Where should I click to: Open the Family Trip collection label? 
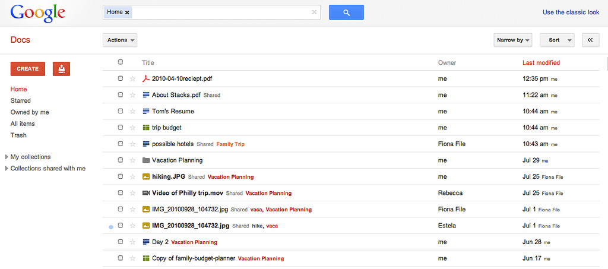click(230, 144)
